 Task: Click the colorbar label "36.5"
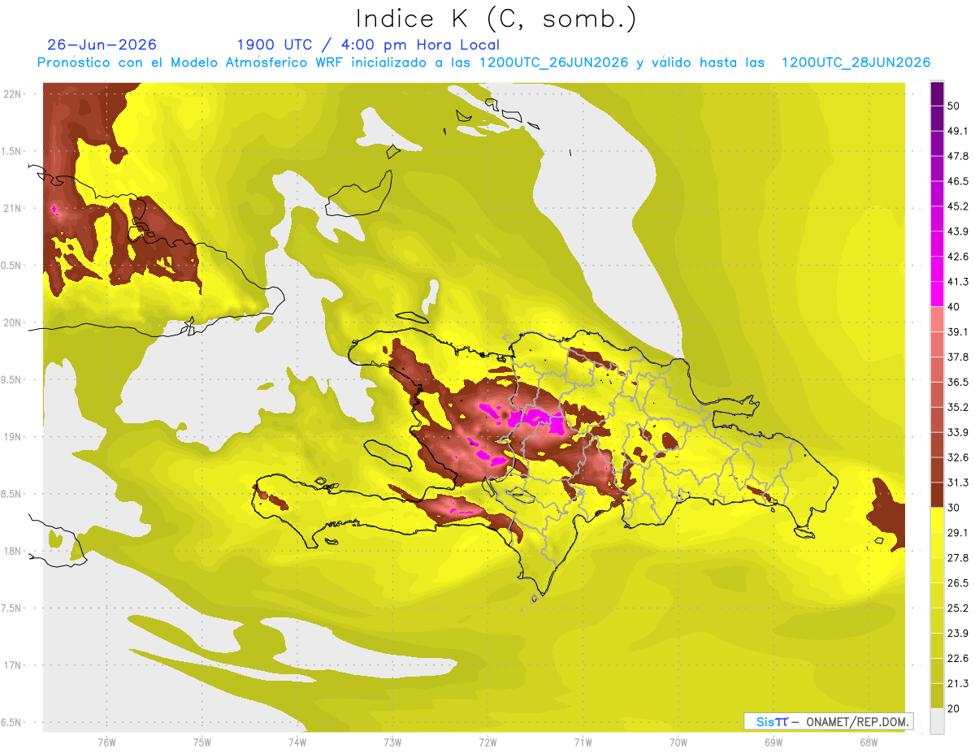pos(958,382)
